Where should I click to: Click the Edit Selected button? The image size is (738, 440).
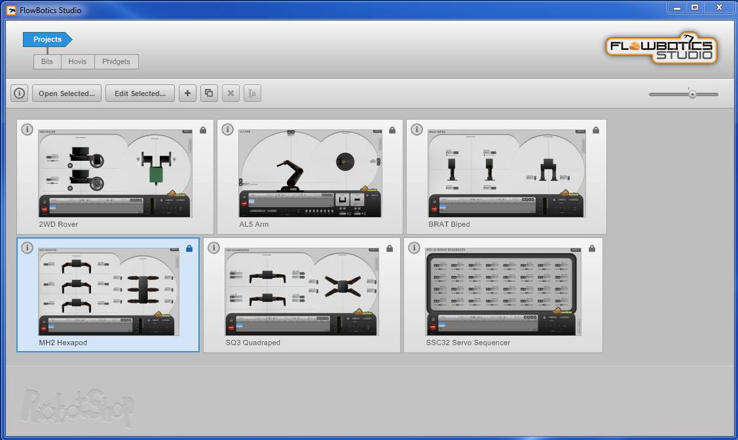(139, 93)
